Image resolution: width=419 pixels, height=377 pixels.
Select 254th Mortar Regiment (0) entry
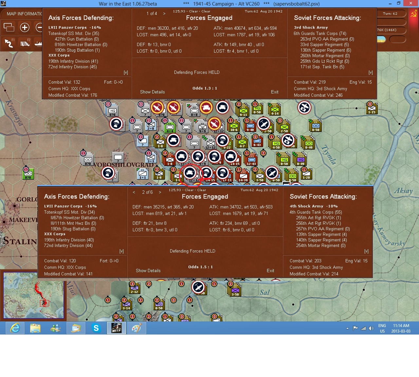[x=320, y=246]
